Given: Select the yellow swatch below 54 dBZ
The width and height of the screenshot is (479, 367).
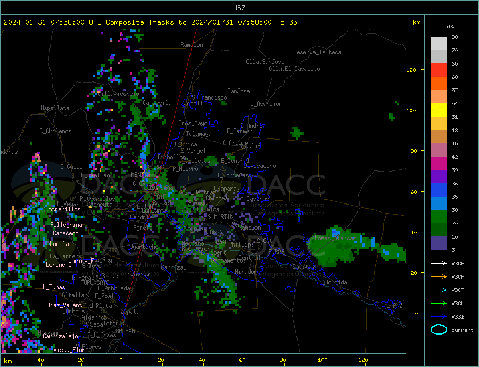Looking at the screenshot, I should click(x=439, y=110).
